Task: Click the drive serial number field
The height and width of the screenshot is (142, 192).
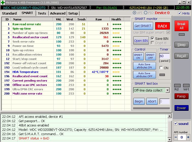Action: [x=69, y=8]
